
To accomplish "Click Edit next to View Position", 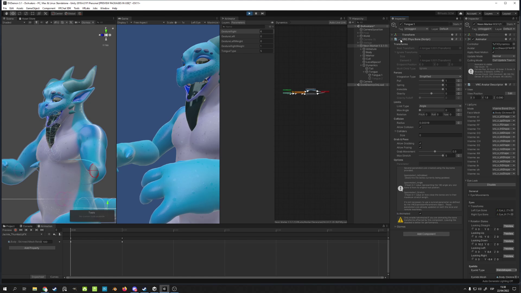I will pyautogui.click(x=510, y=94).
